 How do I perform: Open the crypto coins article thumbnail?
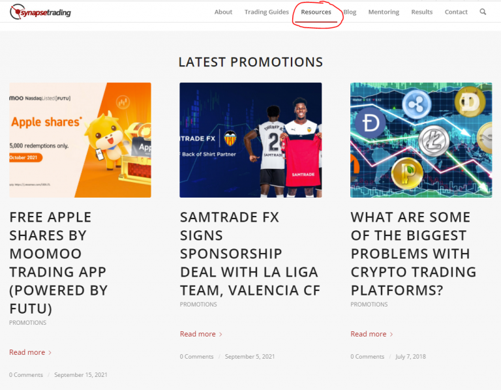421,140
